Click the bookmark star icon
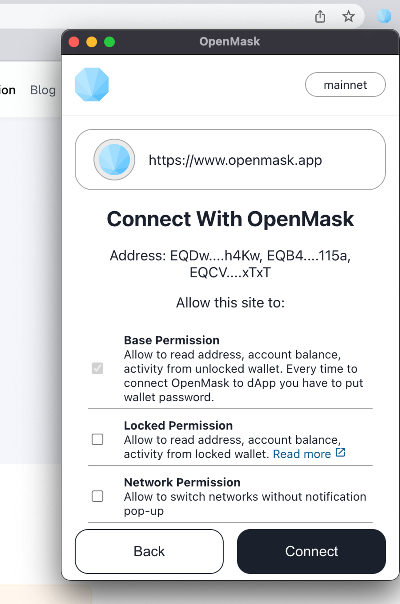 tap(348, 16)
